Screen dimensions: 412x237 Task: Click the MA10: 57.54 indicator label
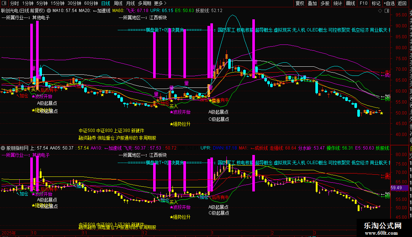(65, 11)
